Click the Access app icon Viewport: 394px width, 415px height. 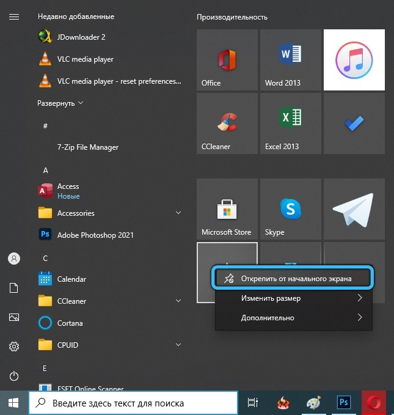point(45,190)
